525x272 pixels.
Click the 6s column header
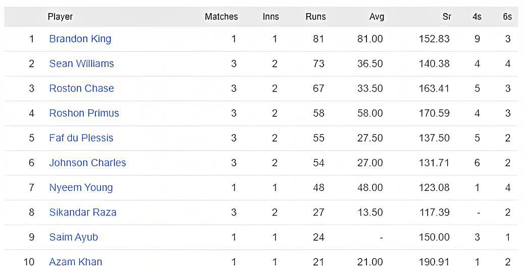pyautogui.click(x=507, y=17)
